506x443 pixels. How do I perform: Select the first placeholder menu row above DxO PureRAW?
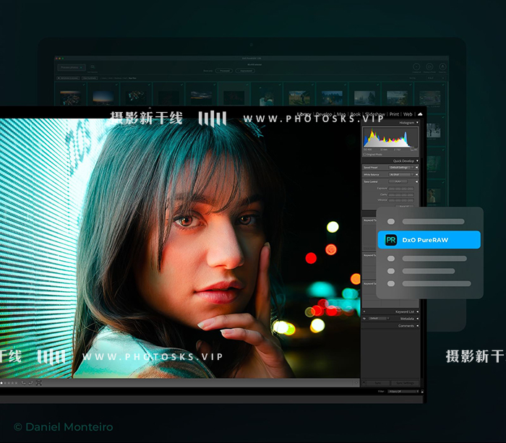coord(426,221)
